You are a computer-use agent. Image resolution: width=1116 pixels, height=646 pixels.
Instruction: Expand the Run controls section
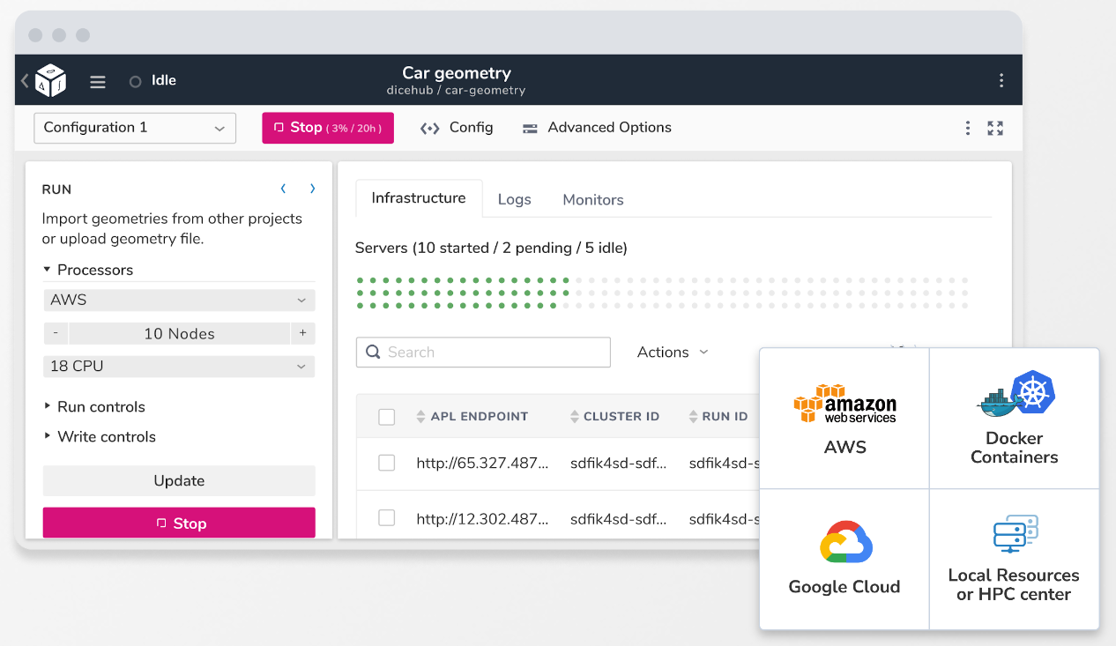click(93, 406)
